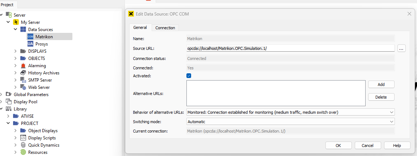
Task: Uncheck the Activated checkbox
Action: 189,76
